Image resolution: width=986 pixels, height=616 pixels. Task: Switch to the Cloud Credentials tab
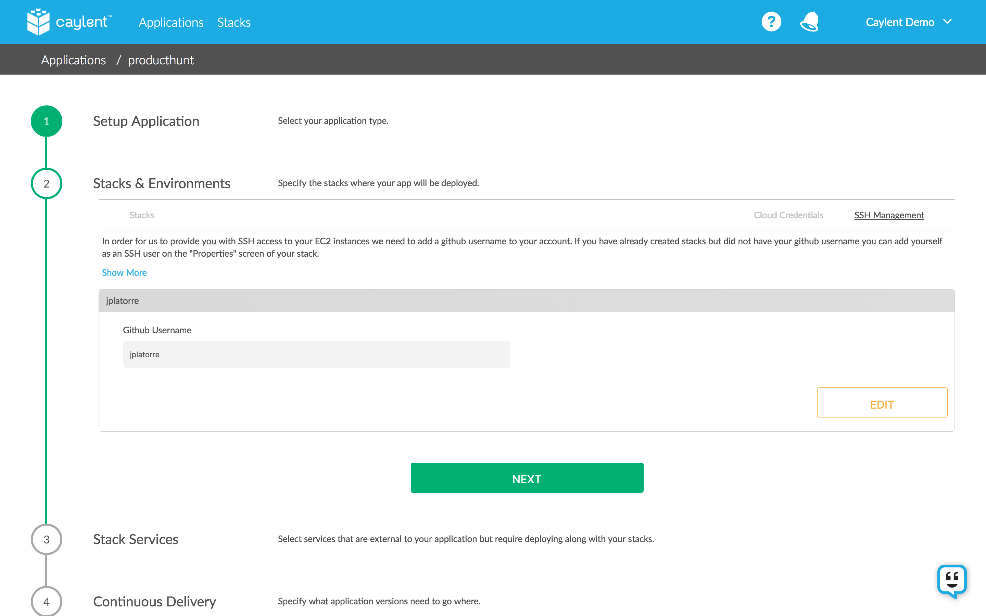788,215
